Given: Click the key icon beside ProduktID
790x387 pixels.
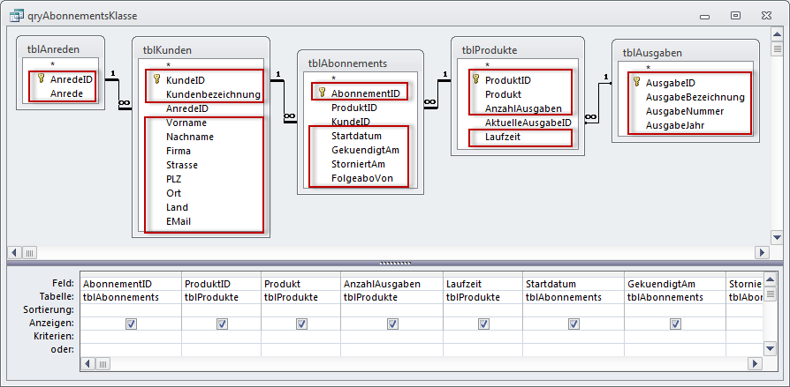Looking at the screenshot, I should click(475, 79).
